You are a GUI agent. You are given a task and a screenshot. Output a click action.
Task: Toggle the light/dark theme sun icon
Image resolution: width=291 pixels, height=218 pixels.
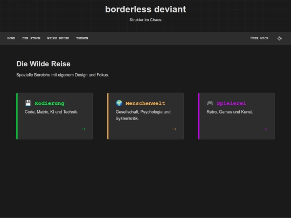click(x=280, y=38)
